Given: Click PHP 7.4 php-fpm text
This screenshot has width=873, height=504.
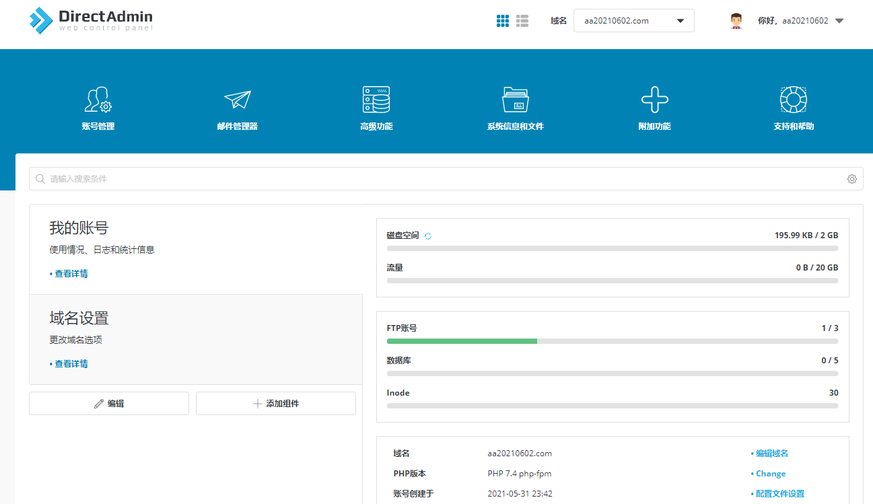Looking at the screenshot, I should pos(520,474).
